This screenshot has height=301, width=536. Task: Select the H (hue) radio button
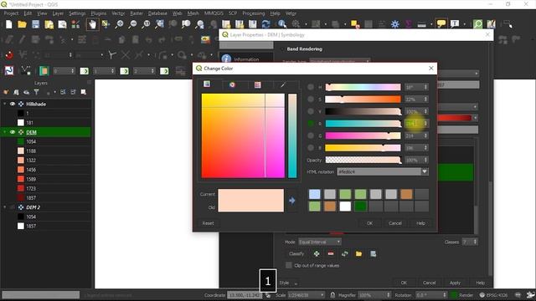[x=311, y=87]
